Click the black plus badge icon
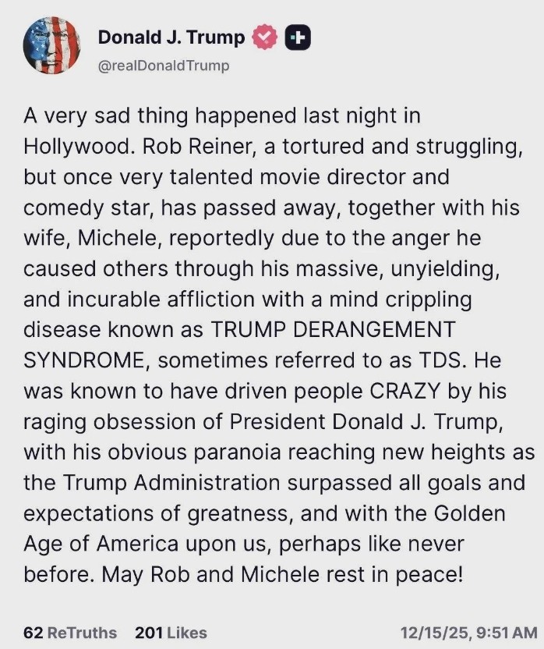 298,37
